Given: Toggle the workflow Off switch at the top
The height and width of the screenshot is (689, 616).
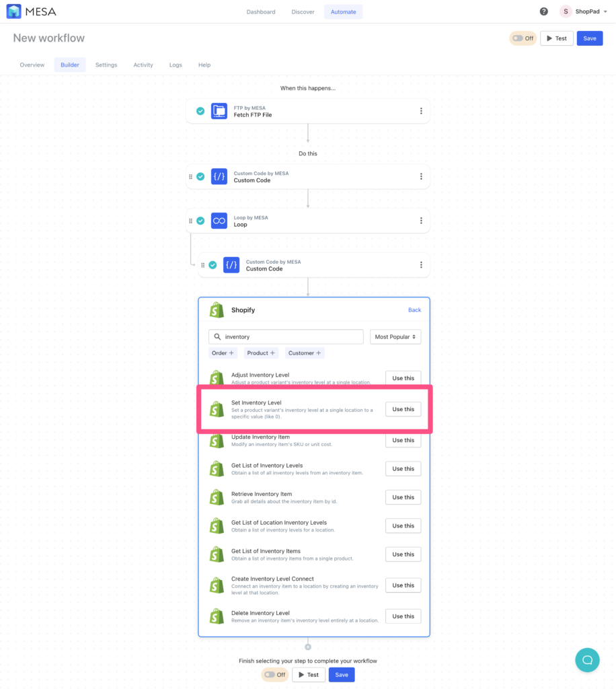Looking at the screenshot, I should pyautogui.click(x=523, y=38).
